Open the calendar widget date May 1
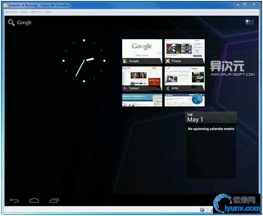This screenshot has height=216, width=263. pyautogui.click(x=195, y=119)
